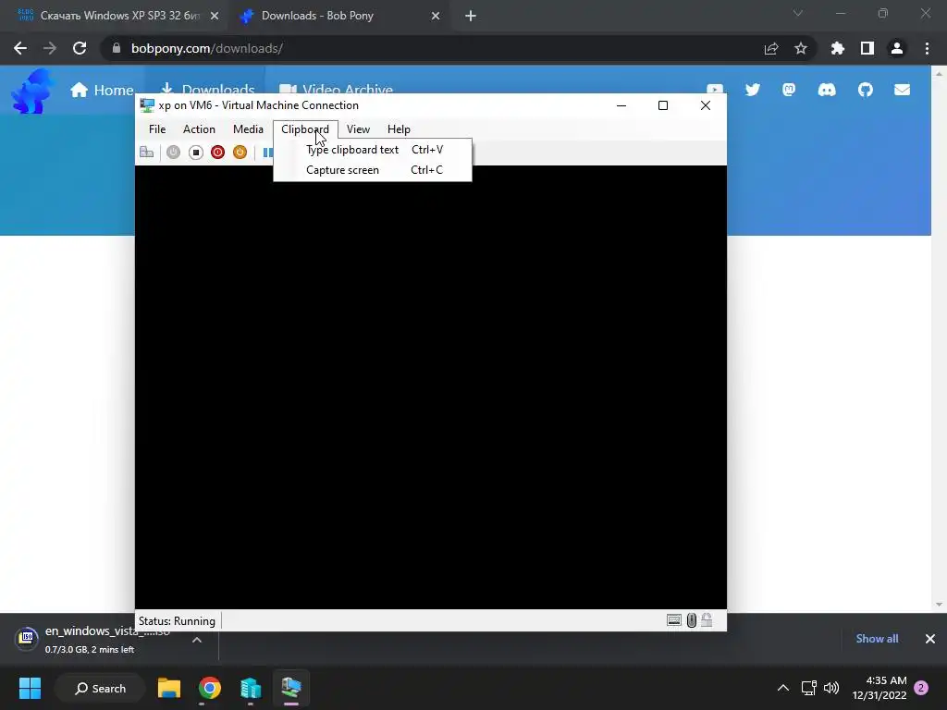
Task: Open Chrome profile icon
Action: (897, 48)
